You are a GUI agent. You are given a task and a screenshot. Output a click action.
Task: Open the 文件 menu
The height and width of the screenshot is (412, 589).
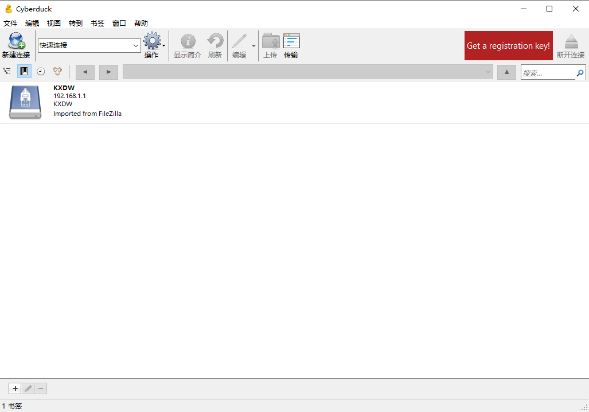10,24
